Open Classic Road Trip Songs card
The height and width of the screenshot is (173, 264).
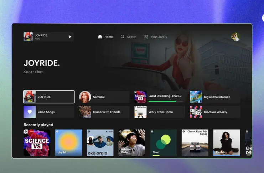click(195, 143)
